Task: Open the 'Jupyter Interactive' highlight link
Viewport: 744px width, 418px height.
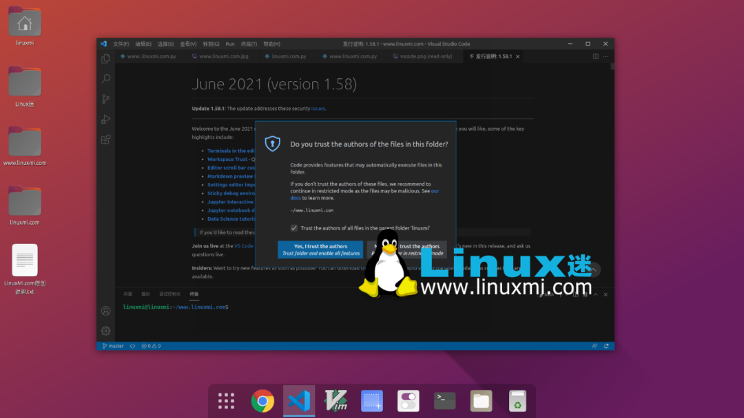Action: click(231, 201)
